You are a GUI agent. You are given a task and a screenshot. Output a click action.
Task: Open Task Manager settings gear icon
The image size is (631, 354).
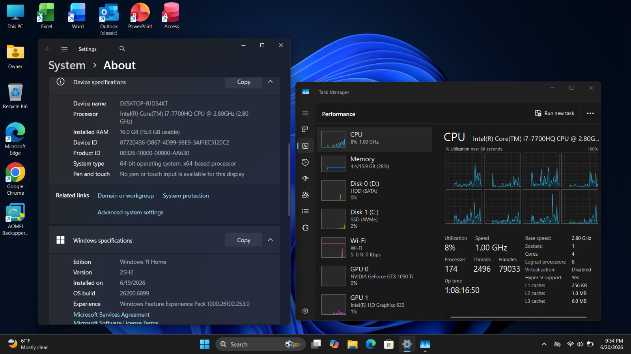[305, 311]
